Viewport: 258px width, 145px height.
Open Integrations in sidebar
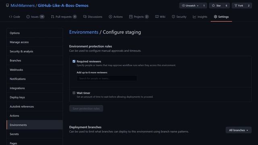point(35,88)
